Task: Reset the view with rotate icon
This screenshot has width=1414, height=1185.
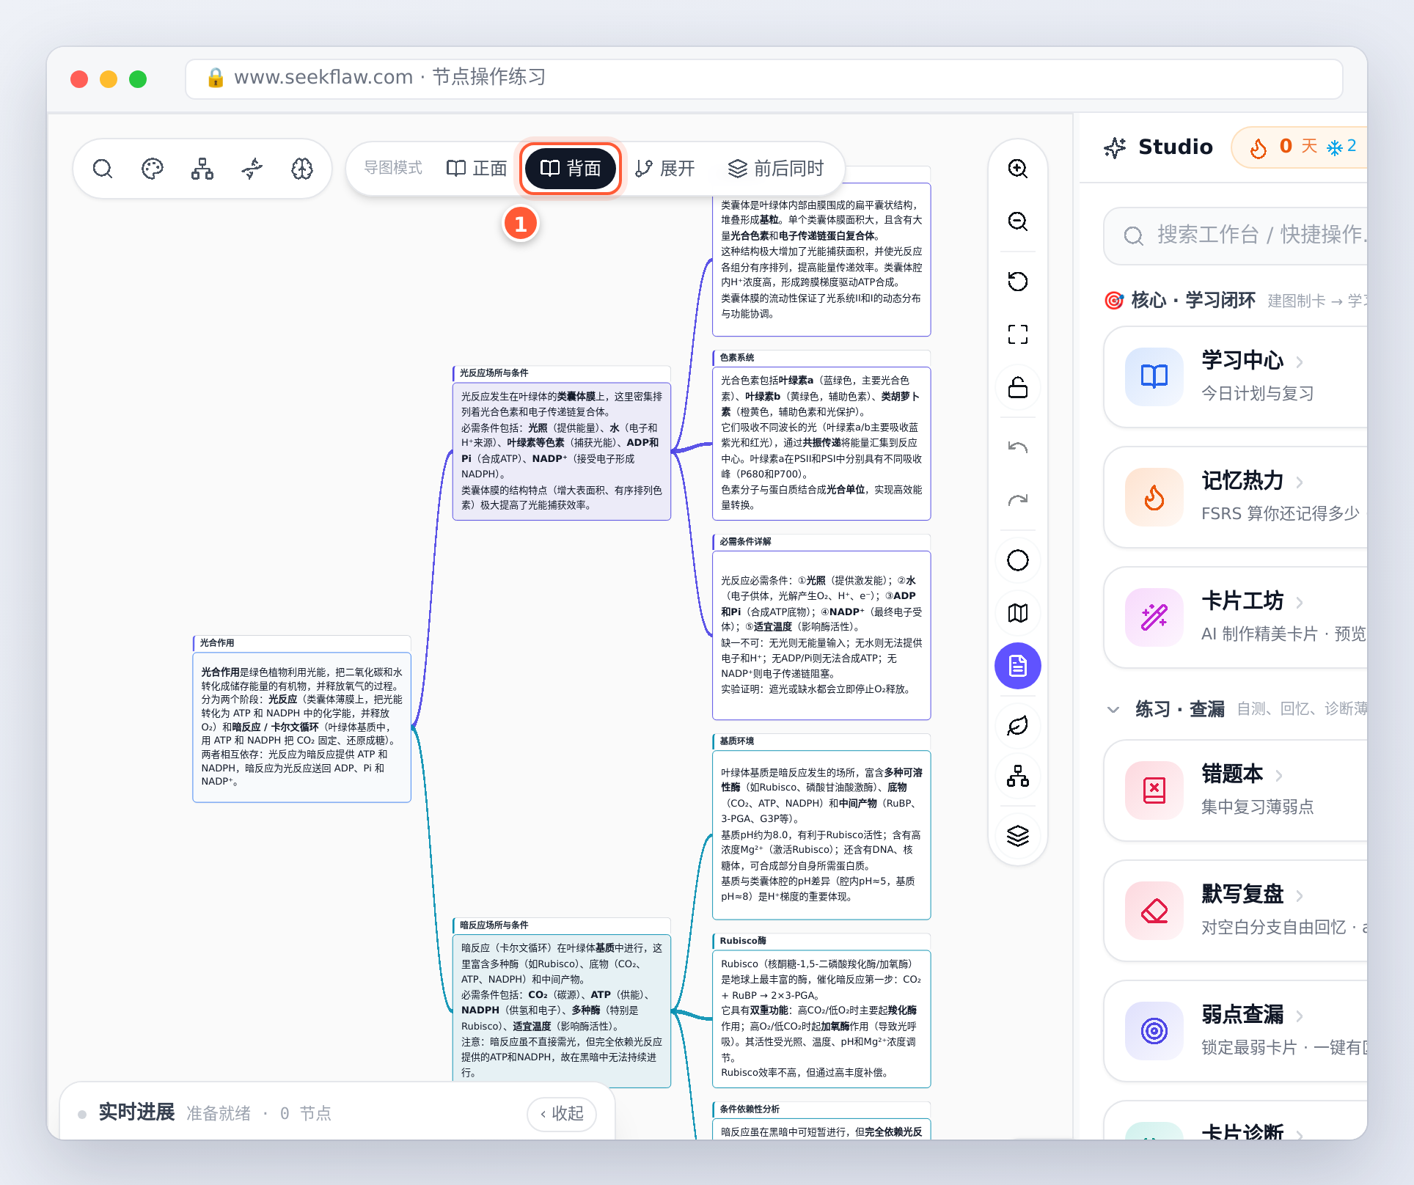Action: point(1018,282)
